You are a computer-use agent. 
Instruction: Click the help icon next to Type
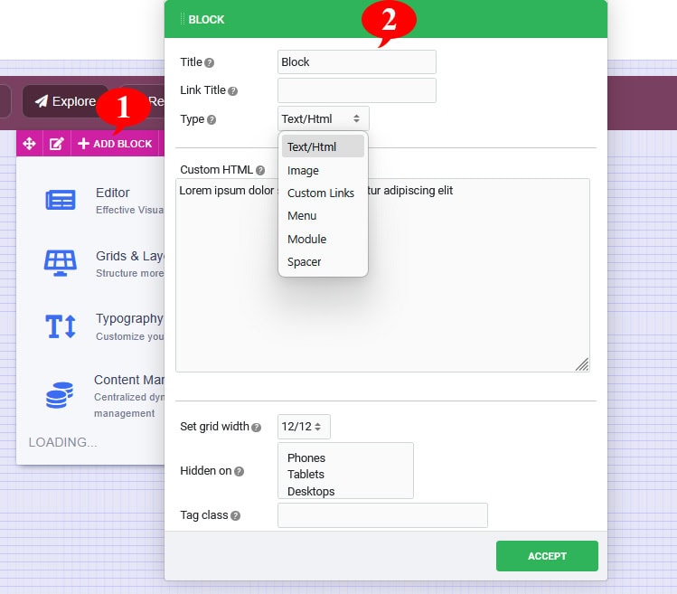point(212,119)
